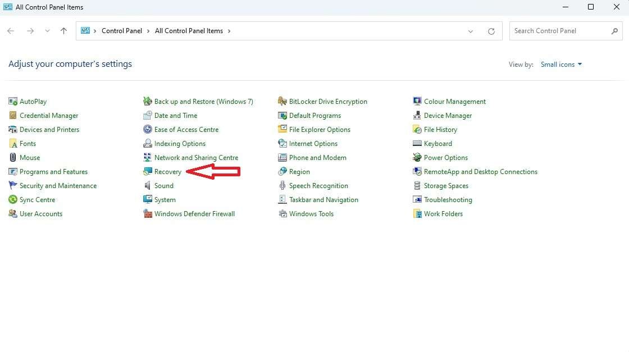Viewport: 629px width, 352px height.
Task: Click the User Accounts icon
Action: 13,214
